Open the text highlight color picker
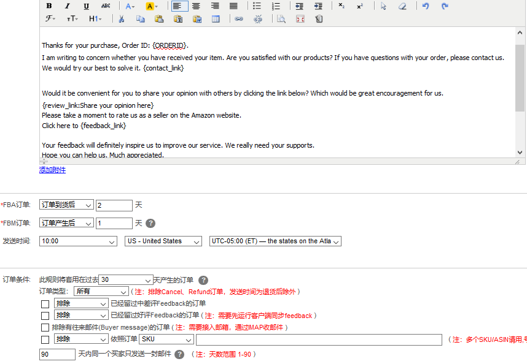 click(152, 6)
